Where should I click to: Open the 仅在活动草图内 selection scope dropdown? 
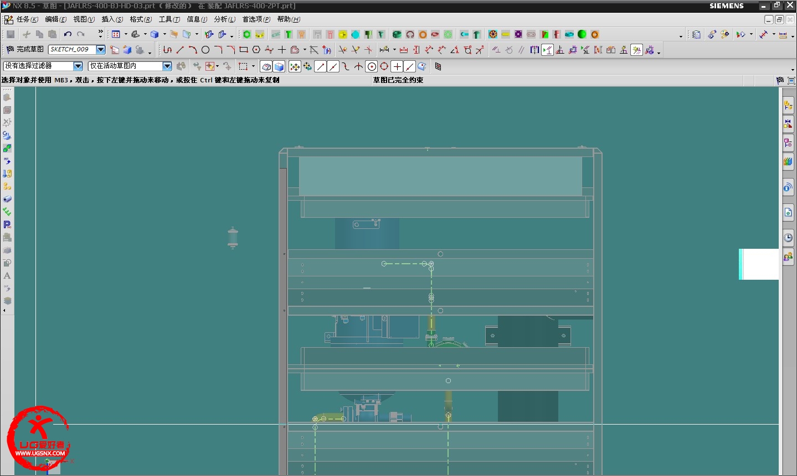click(167, 66)
